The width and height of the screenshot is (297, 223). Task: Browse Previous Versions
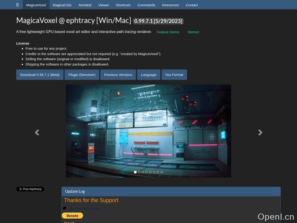118,75
